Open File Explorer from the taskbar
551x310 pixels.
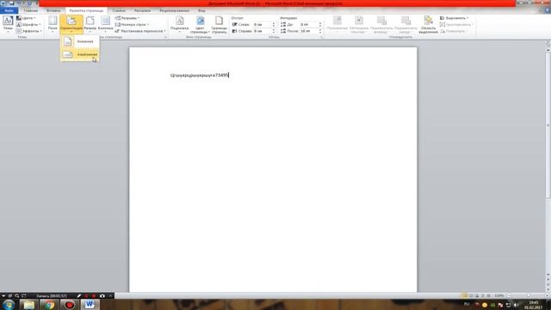[28, 305]
